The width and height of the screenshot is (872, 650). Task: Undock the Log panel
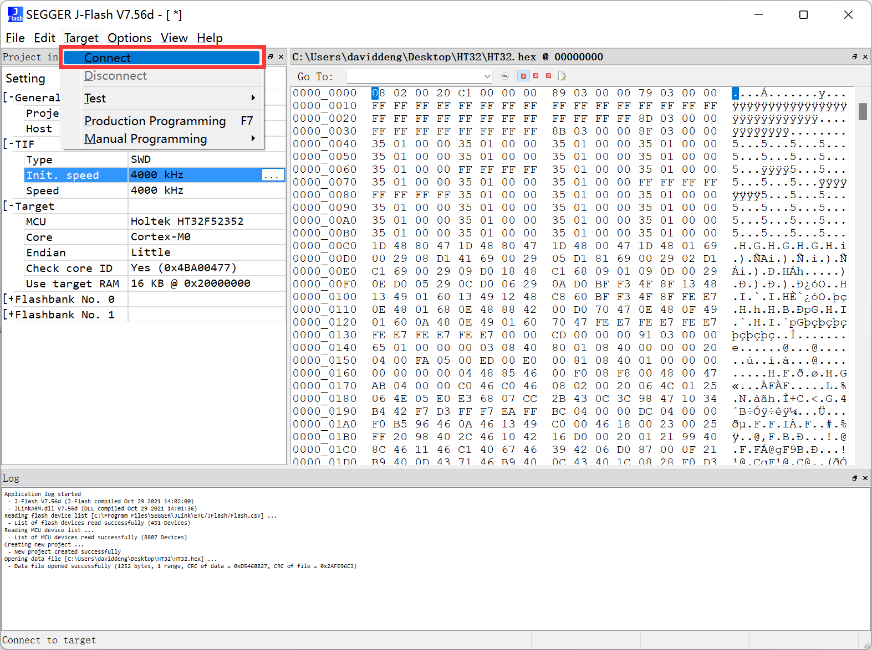[x=854, y=478]
